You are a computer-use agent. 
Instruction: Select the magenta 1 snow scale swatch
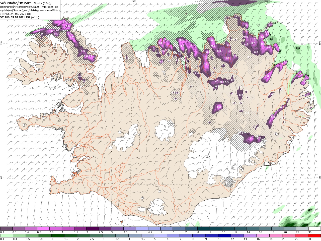point(68,229)
